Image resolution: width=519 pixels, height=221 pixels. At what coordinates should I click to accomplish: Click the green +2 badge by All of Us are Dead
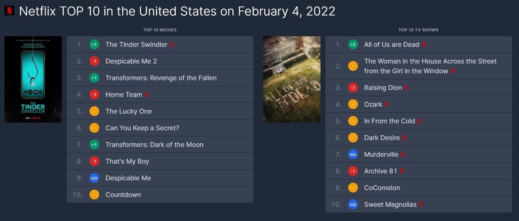pos(353,45)
